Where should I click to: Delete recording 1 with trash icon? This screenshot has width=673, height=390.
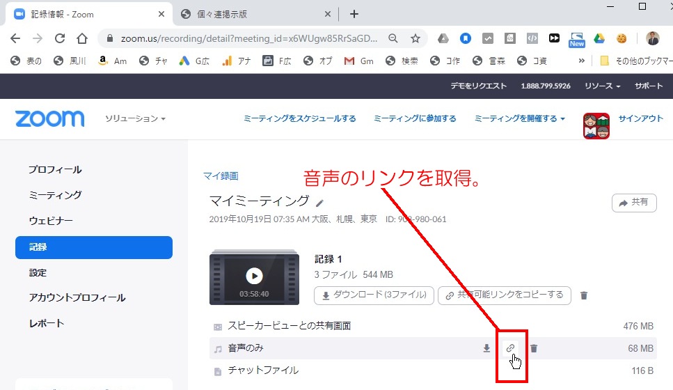click(584, 295)
